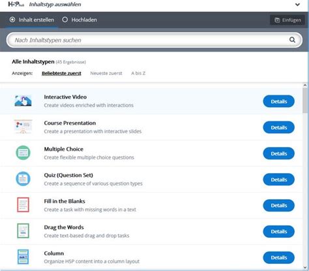Select the Multiple Choice title
This screenshot has width=309, height=271.
(64, 149)
